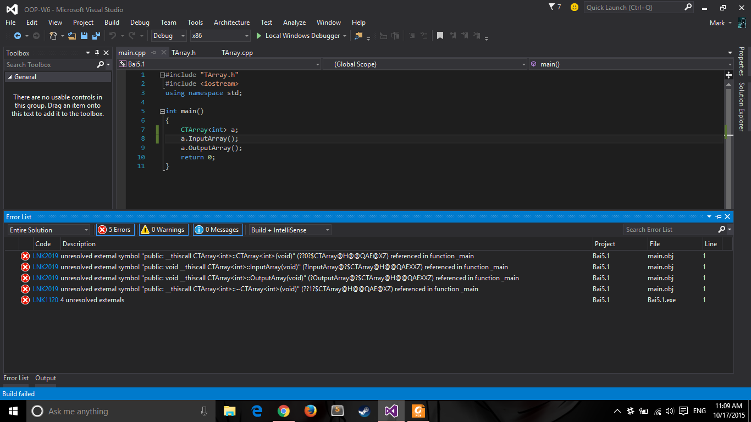Expand the Entire Solution scope dropdown
Viewport: 751px width, 422px height.
(49, 230)
